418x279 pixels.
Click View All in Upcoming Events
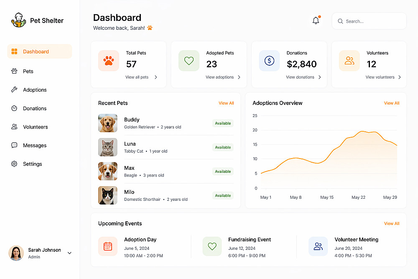click(x=392, y=223)
